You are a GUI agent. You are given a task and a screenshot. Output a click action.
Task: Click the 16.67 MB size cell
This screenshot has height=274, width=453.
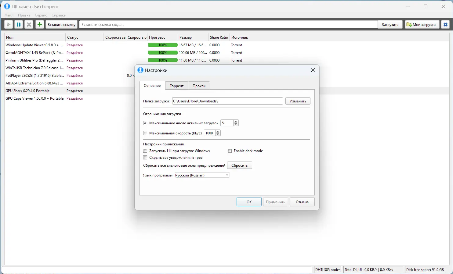193,45
